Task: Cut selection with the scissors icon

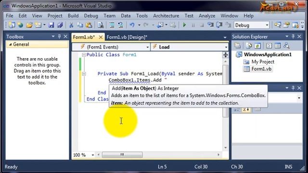Action: tap(71, 25)
